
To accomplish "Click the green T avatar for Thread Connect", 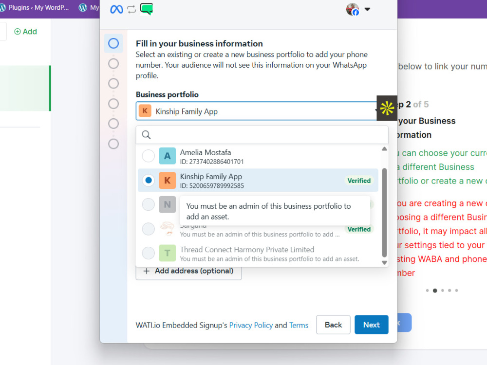I will click(x=167, y=253).
